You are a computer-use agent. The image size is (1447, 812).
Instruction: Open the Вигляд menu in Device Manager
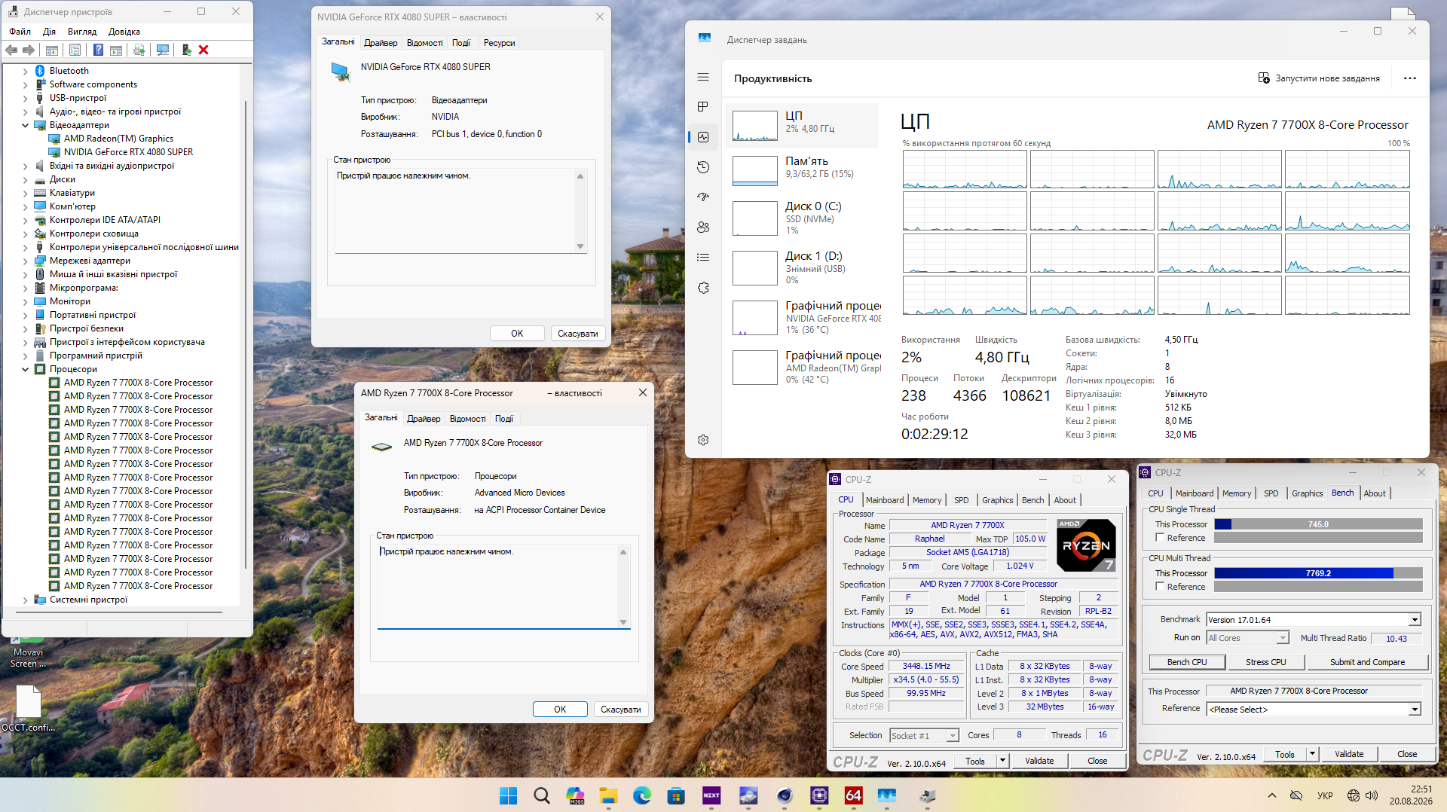(x=82, y=32)
